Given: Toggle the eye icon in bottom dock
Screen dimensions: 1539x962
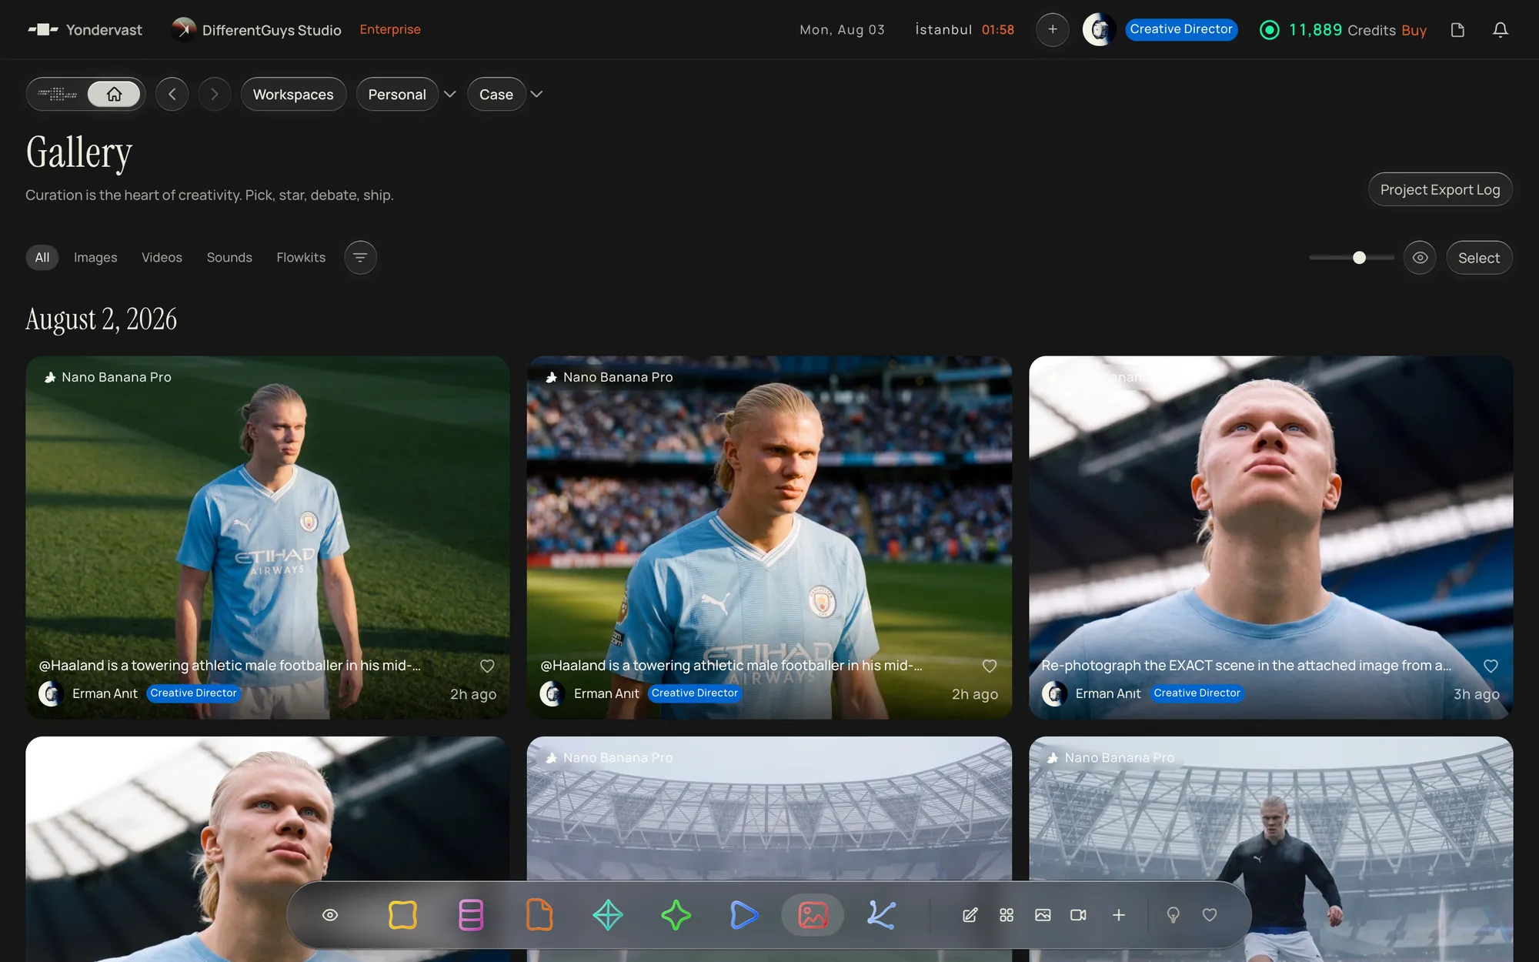Looking at the screenshot, I should tap(330, 915).
